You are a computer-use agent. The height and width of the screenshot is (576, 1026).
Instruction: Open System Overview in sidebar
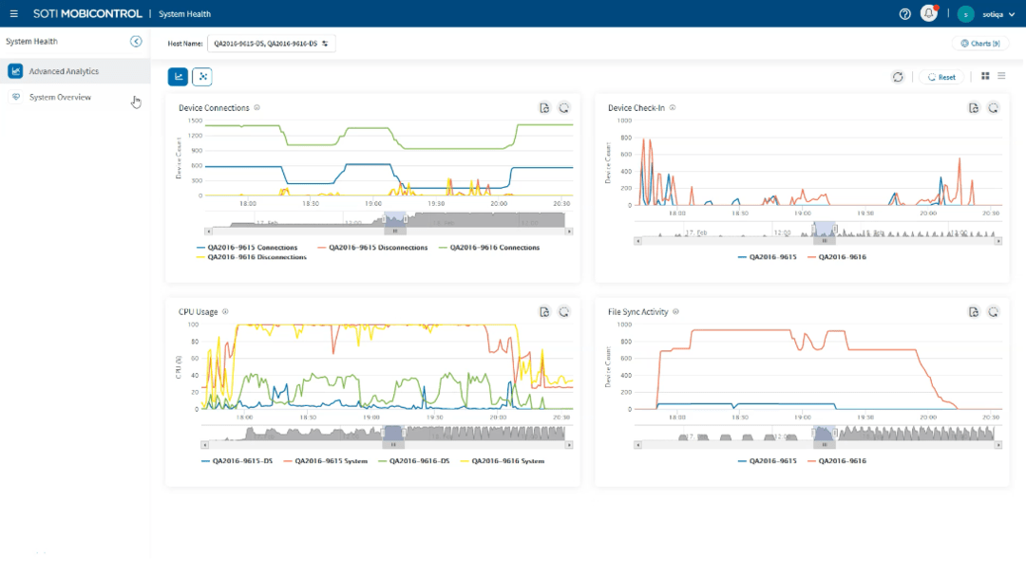(60, 97)
